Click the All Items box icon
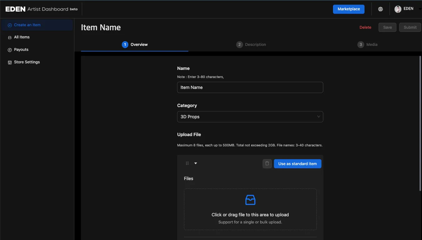Screen dimensions: 422x240 [10, 37]
